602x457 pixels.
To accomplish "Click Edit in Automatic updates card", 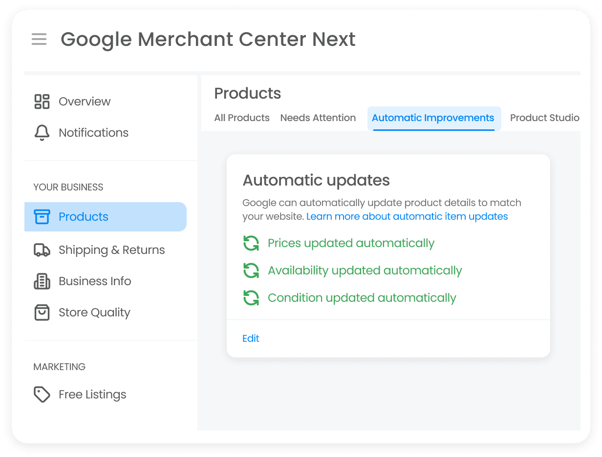I will [251, 338].
